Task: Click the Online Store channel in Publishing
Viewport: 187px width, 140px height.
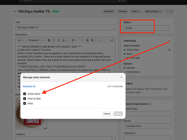Action: click(133, 50)
